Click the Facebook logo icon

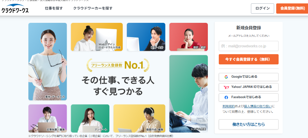(226, 97)
